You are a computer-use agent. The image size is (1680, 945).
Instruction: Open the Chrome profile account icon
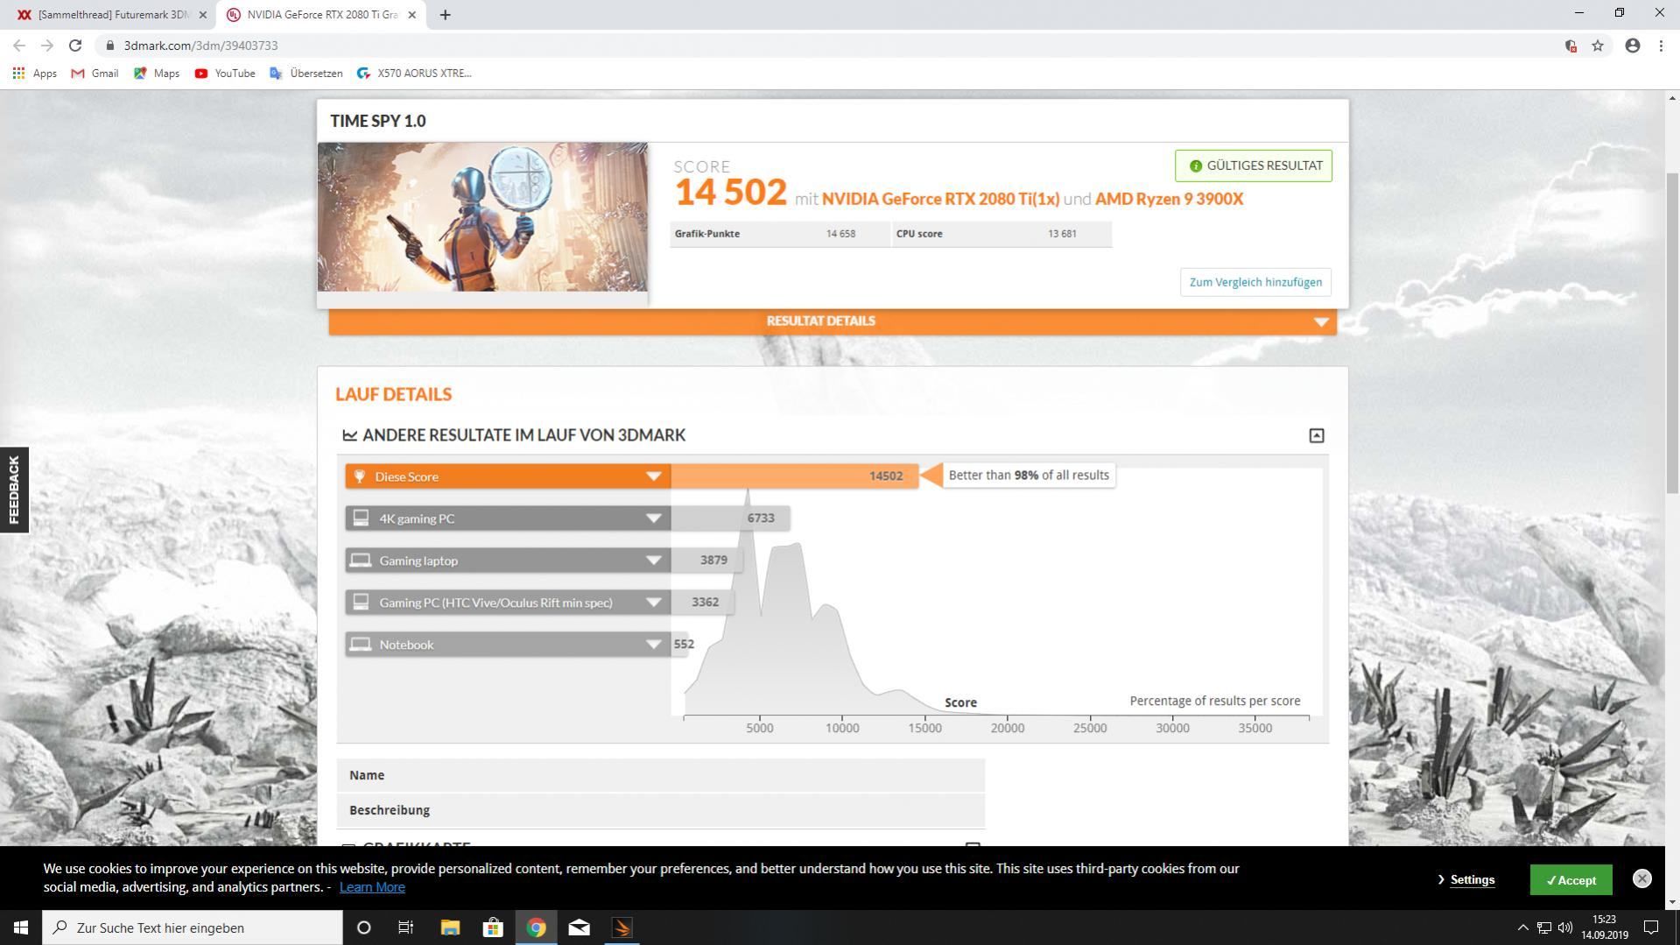1633,46
